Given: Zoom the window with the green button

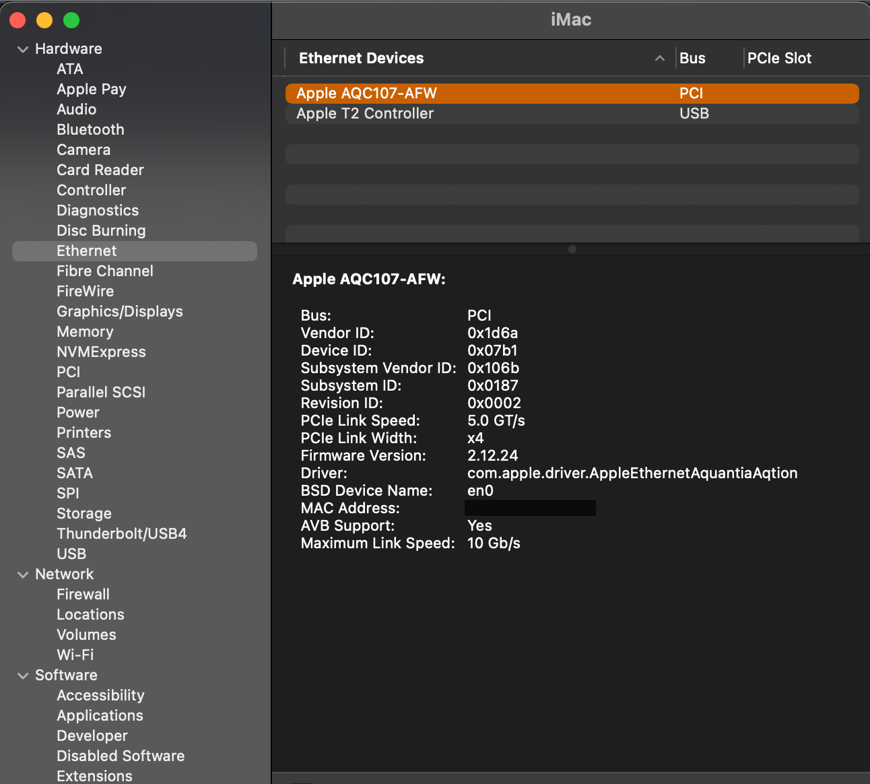Looking at the screenshot, I should (71, 20).
